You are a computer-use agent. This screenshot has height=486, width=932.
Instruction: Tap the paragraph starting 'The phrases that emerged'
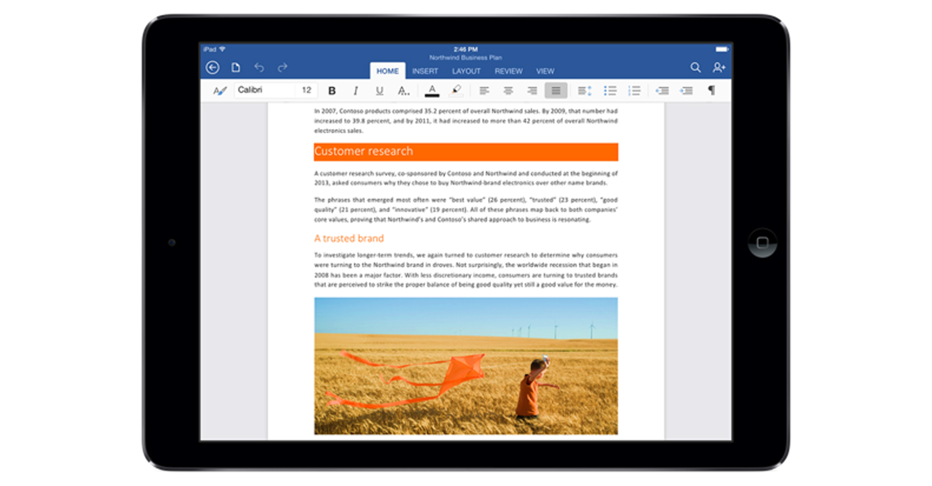[466, 209]
